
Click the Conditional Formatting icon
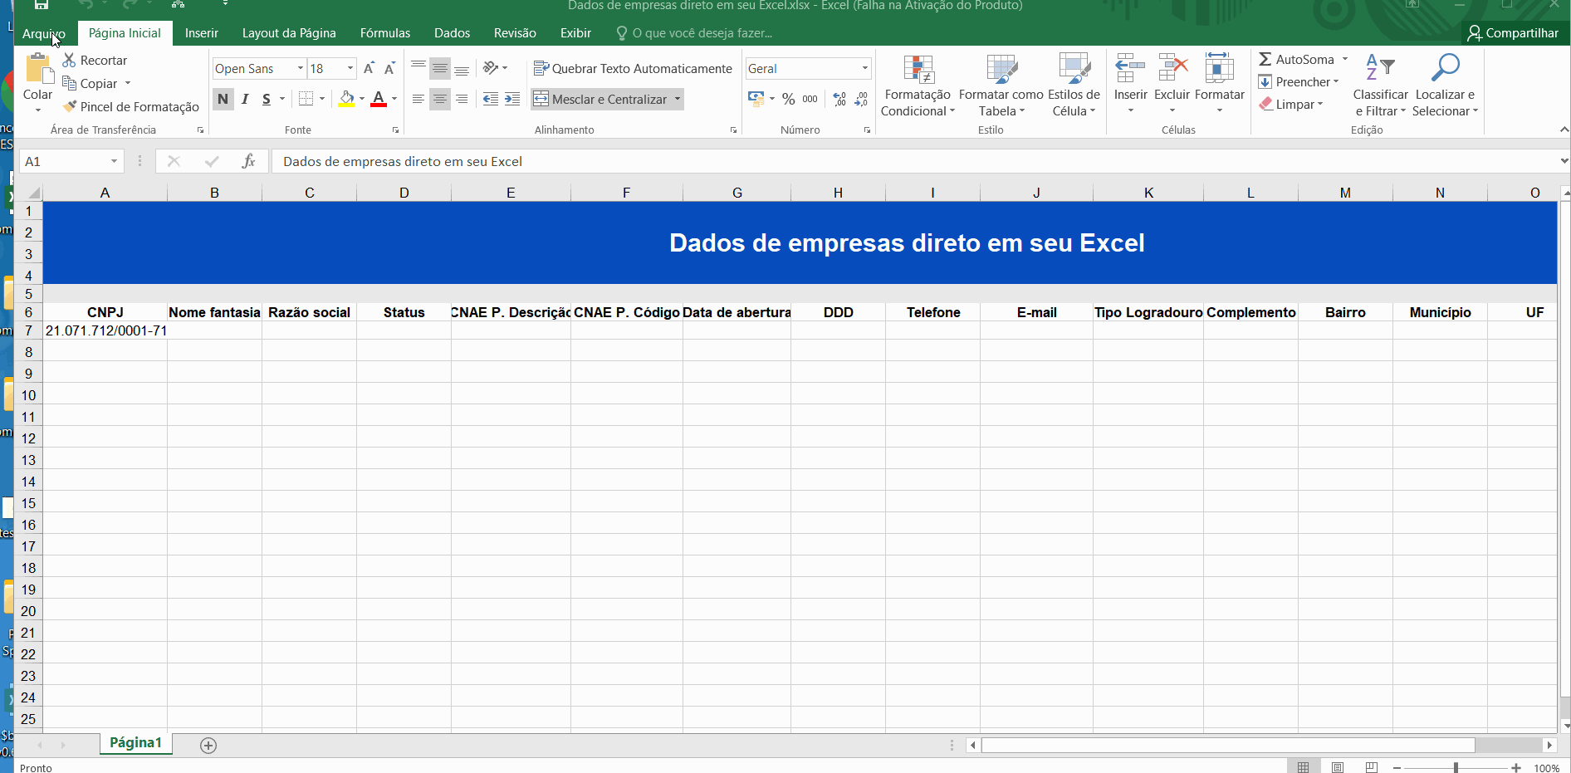coord(918,70)
